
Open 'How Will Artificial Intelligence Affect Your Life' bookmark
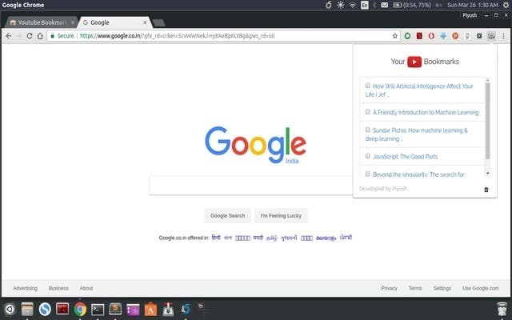pos(419,90)
